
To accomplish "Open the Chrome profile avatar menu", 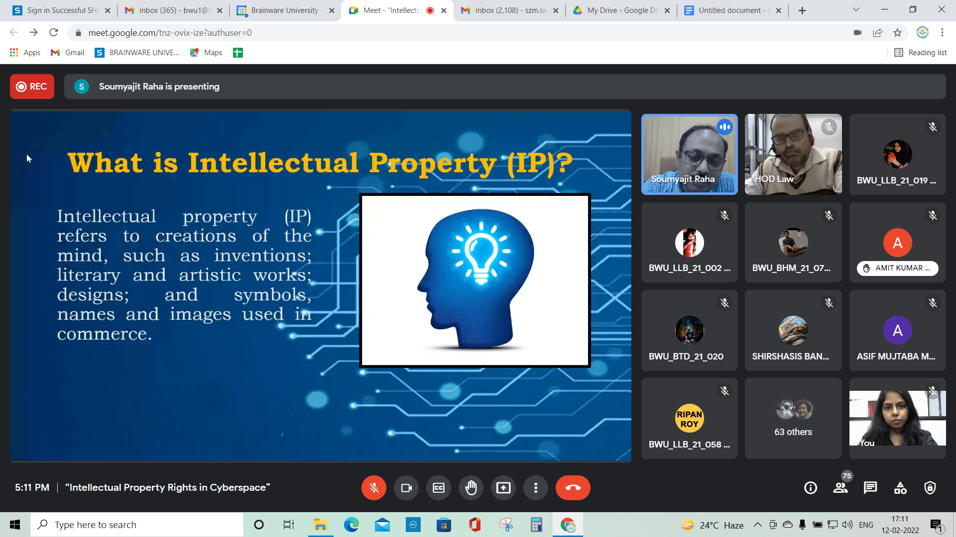I will pyautogui.click(x=923, y=32).
